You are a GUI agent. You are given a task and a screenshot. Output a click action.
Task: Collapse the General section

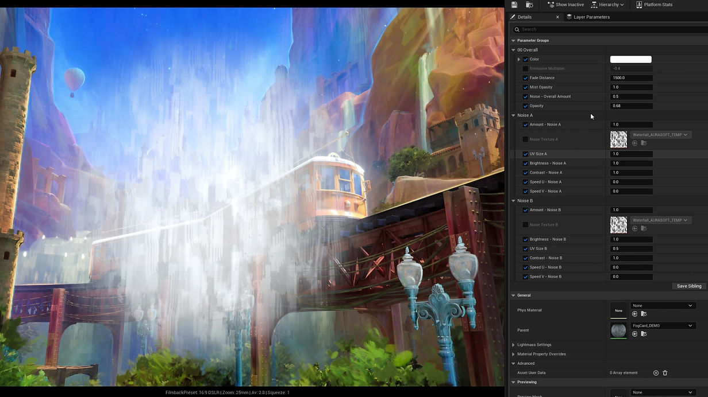pos(514,295)
